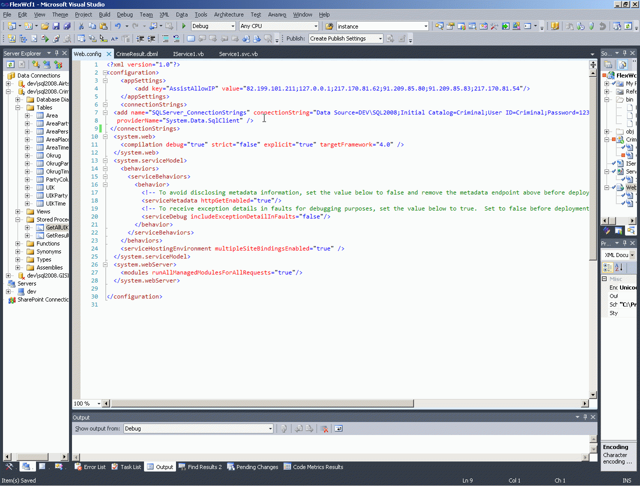Click the Connect to Database icon in Server Explorer
Screen dimensions: 640x486
(35, 64)
